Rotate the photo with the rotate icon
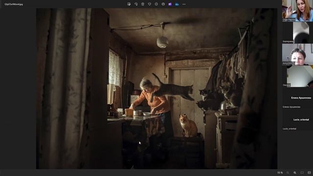The height and width of the screenshot is (176, 313). pyautogui.click(x=136, y=4)
